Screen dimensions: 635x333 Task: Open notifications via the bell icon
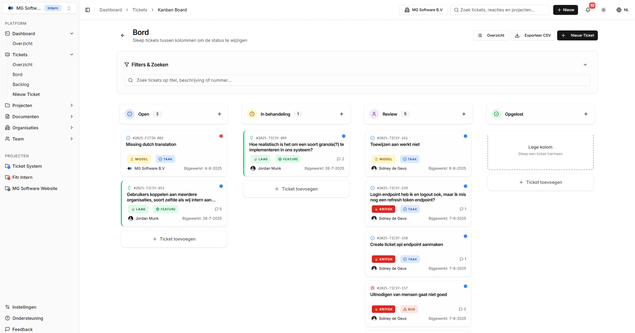(588, 10)
